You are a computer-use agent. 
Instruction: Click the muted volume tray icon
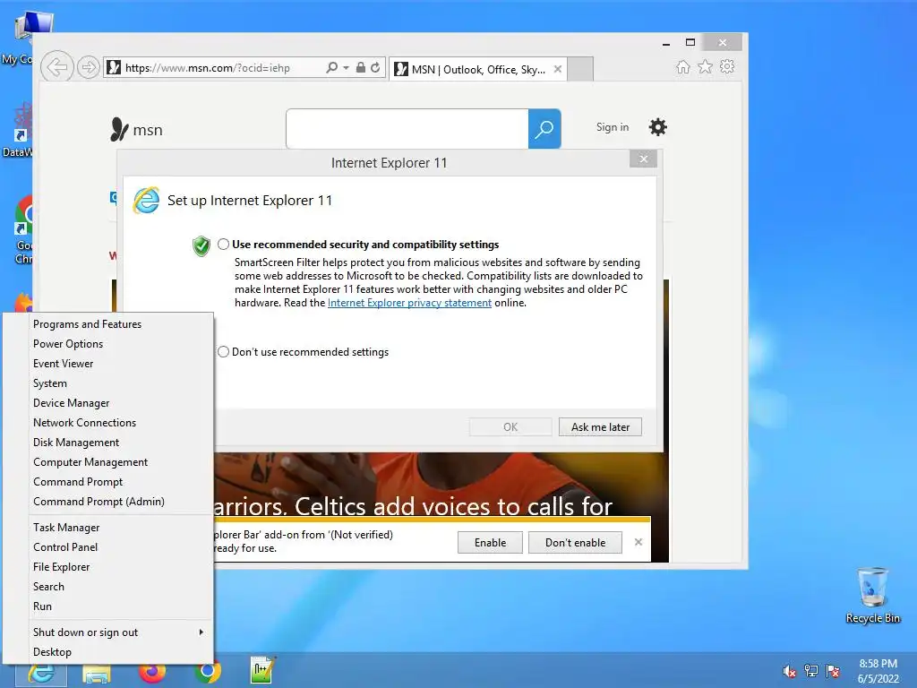coord(790,671)
